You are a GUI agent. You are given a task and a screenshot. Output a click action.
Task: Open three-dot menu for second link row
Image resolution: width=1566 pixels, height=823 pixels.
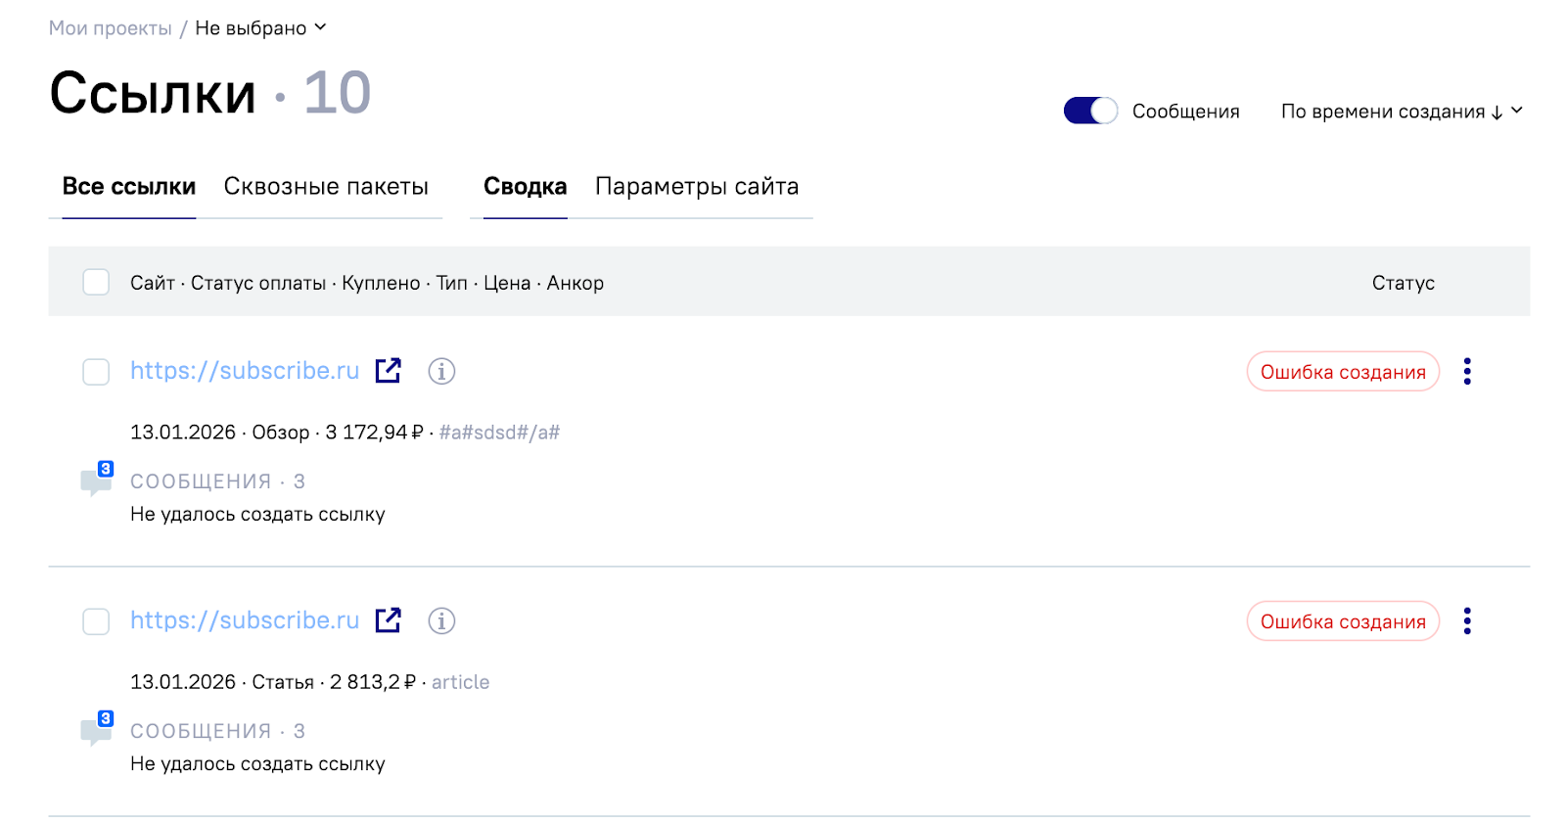(x=1466, y=620)
